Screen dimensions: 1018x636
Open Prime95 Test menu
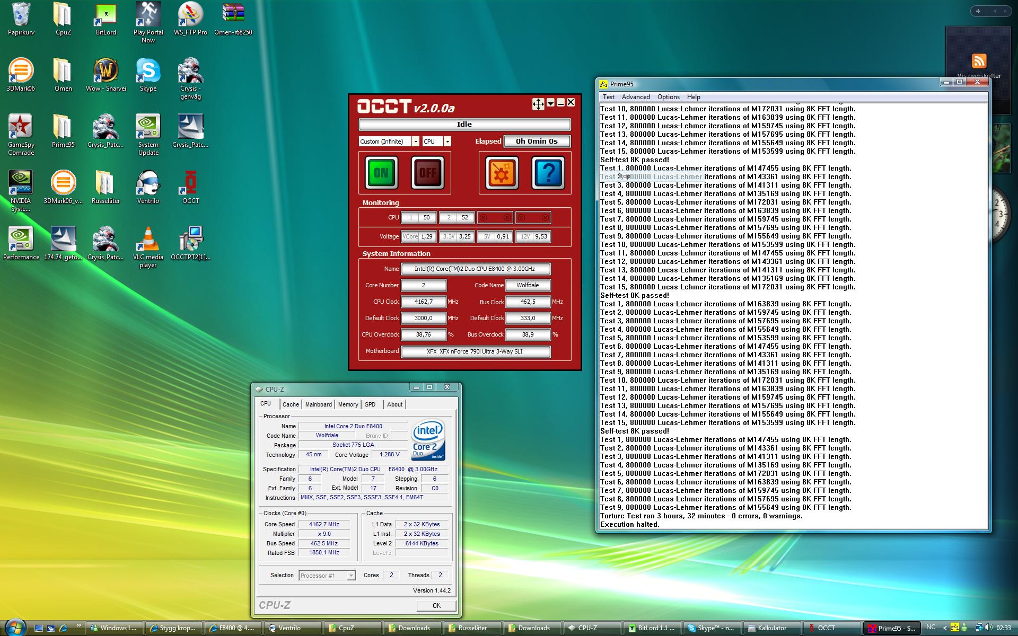(608, 97)
